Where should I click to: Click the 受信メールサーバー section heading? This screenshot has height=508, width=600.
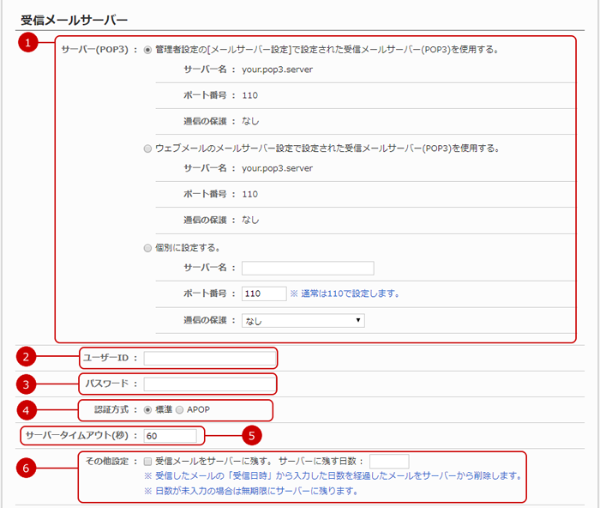click(x=74, y=18)
